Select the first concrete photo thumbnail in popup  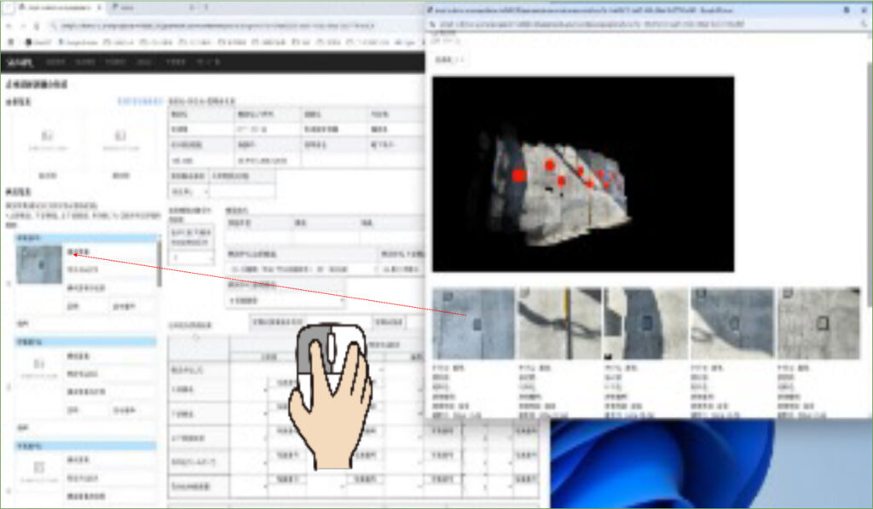(474, 323)
